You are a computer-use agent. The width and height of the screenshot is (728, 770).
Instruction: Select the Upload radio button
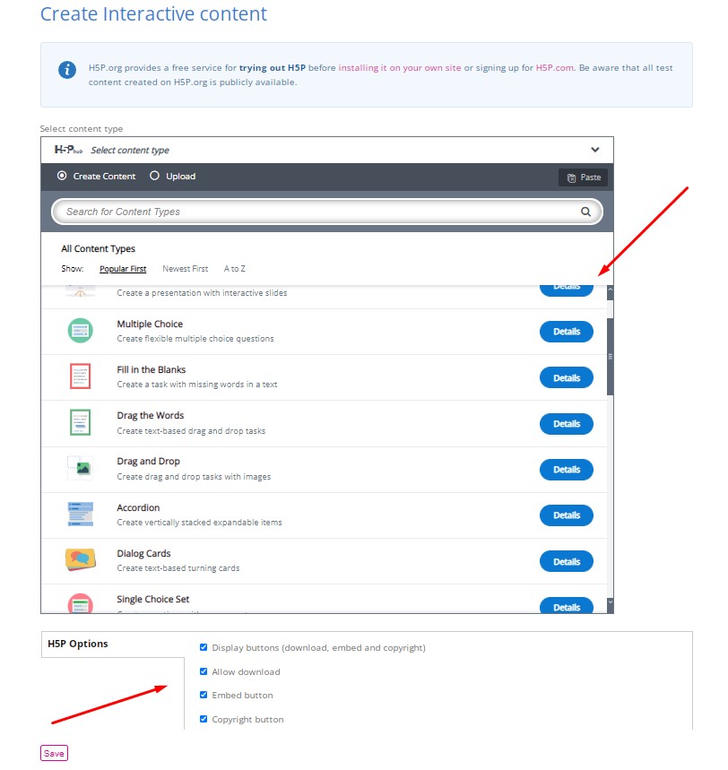pos(154,176)
